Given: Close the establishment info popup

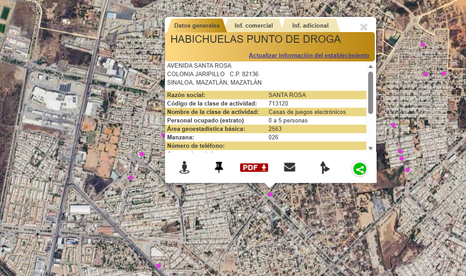Looking at the screenshot, I should tap(364, 27).
